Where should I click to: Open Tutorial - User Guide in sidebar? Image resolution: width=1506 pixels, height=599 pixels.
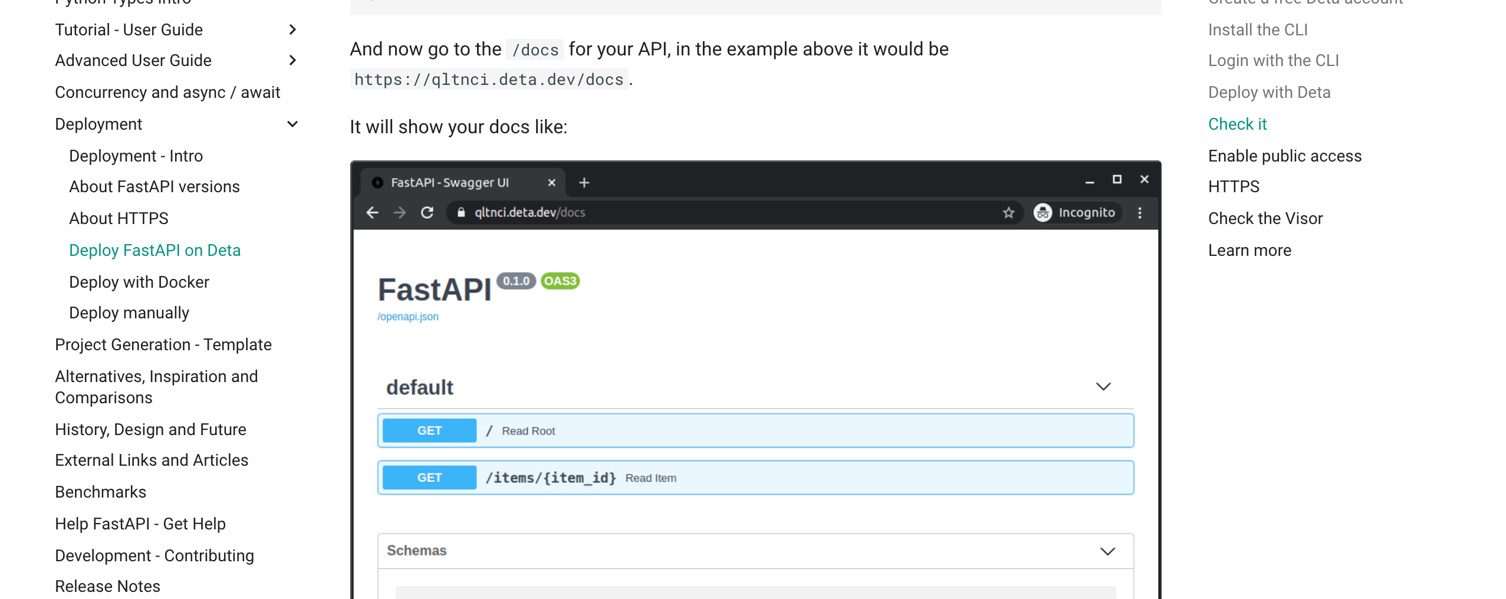pyautogui.click(x=129, y=29)
